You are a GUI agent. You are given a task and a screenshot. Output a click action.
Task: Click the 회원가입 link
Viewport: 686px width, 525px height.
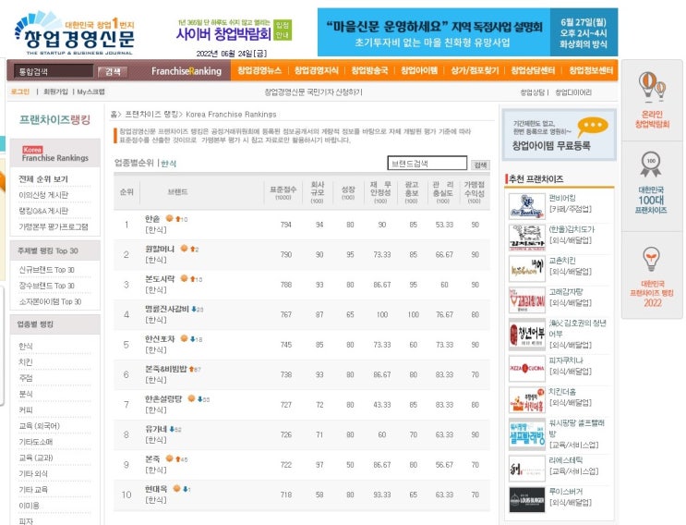click(x=55, y=92)
